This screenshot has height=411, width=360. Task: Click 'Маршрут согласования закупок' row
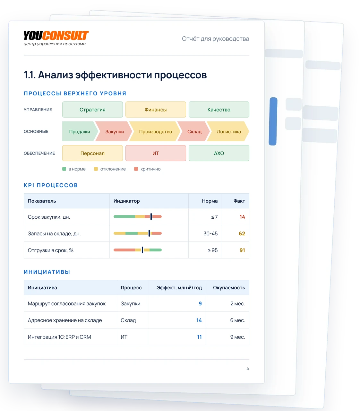(136, 303)
